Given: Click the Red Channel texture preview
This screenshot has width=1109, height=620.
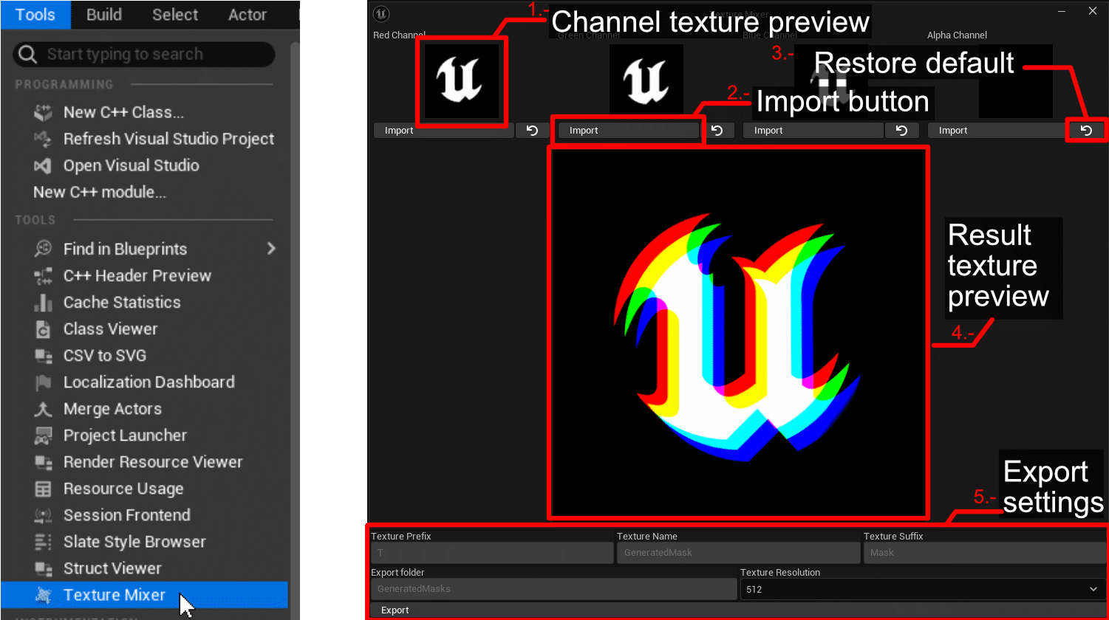Looking at the screenshot, I should pyautogui.click(x=462, y=81).
